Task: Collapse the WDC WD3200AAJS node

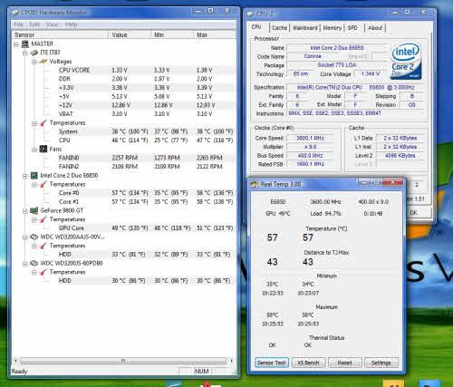Action: pos(25,237)
